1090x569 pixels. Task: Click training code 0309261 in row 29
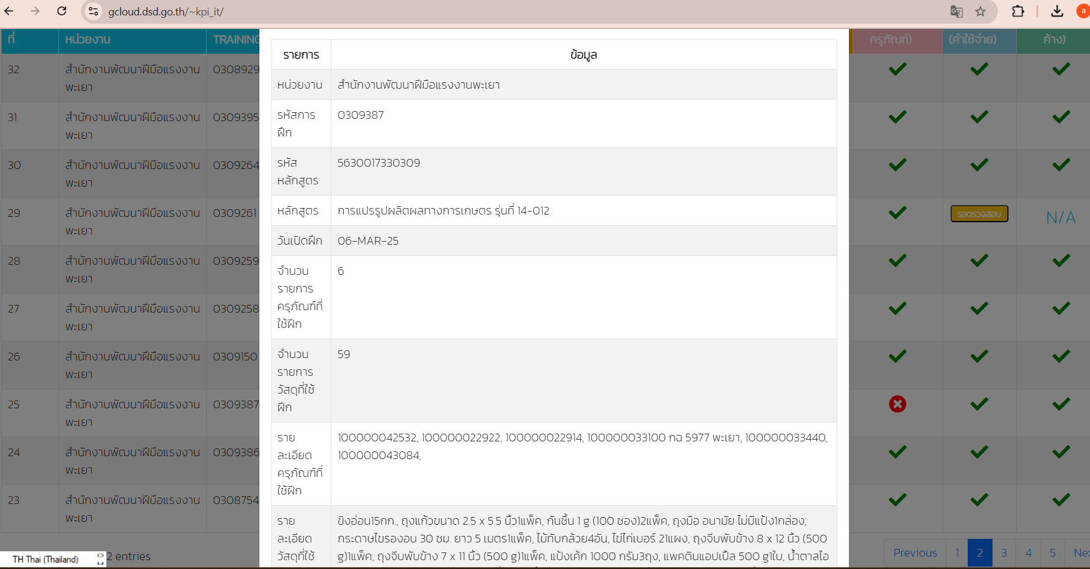click(235, 213)
